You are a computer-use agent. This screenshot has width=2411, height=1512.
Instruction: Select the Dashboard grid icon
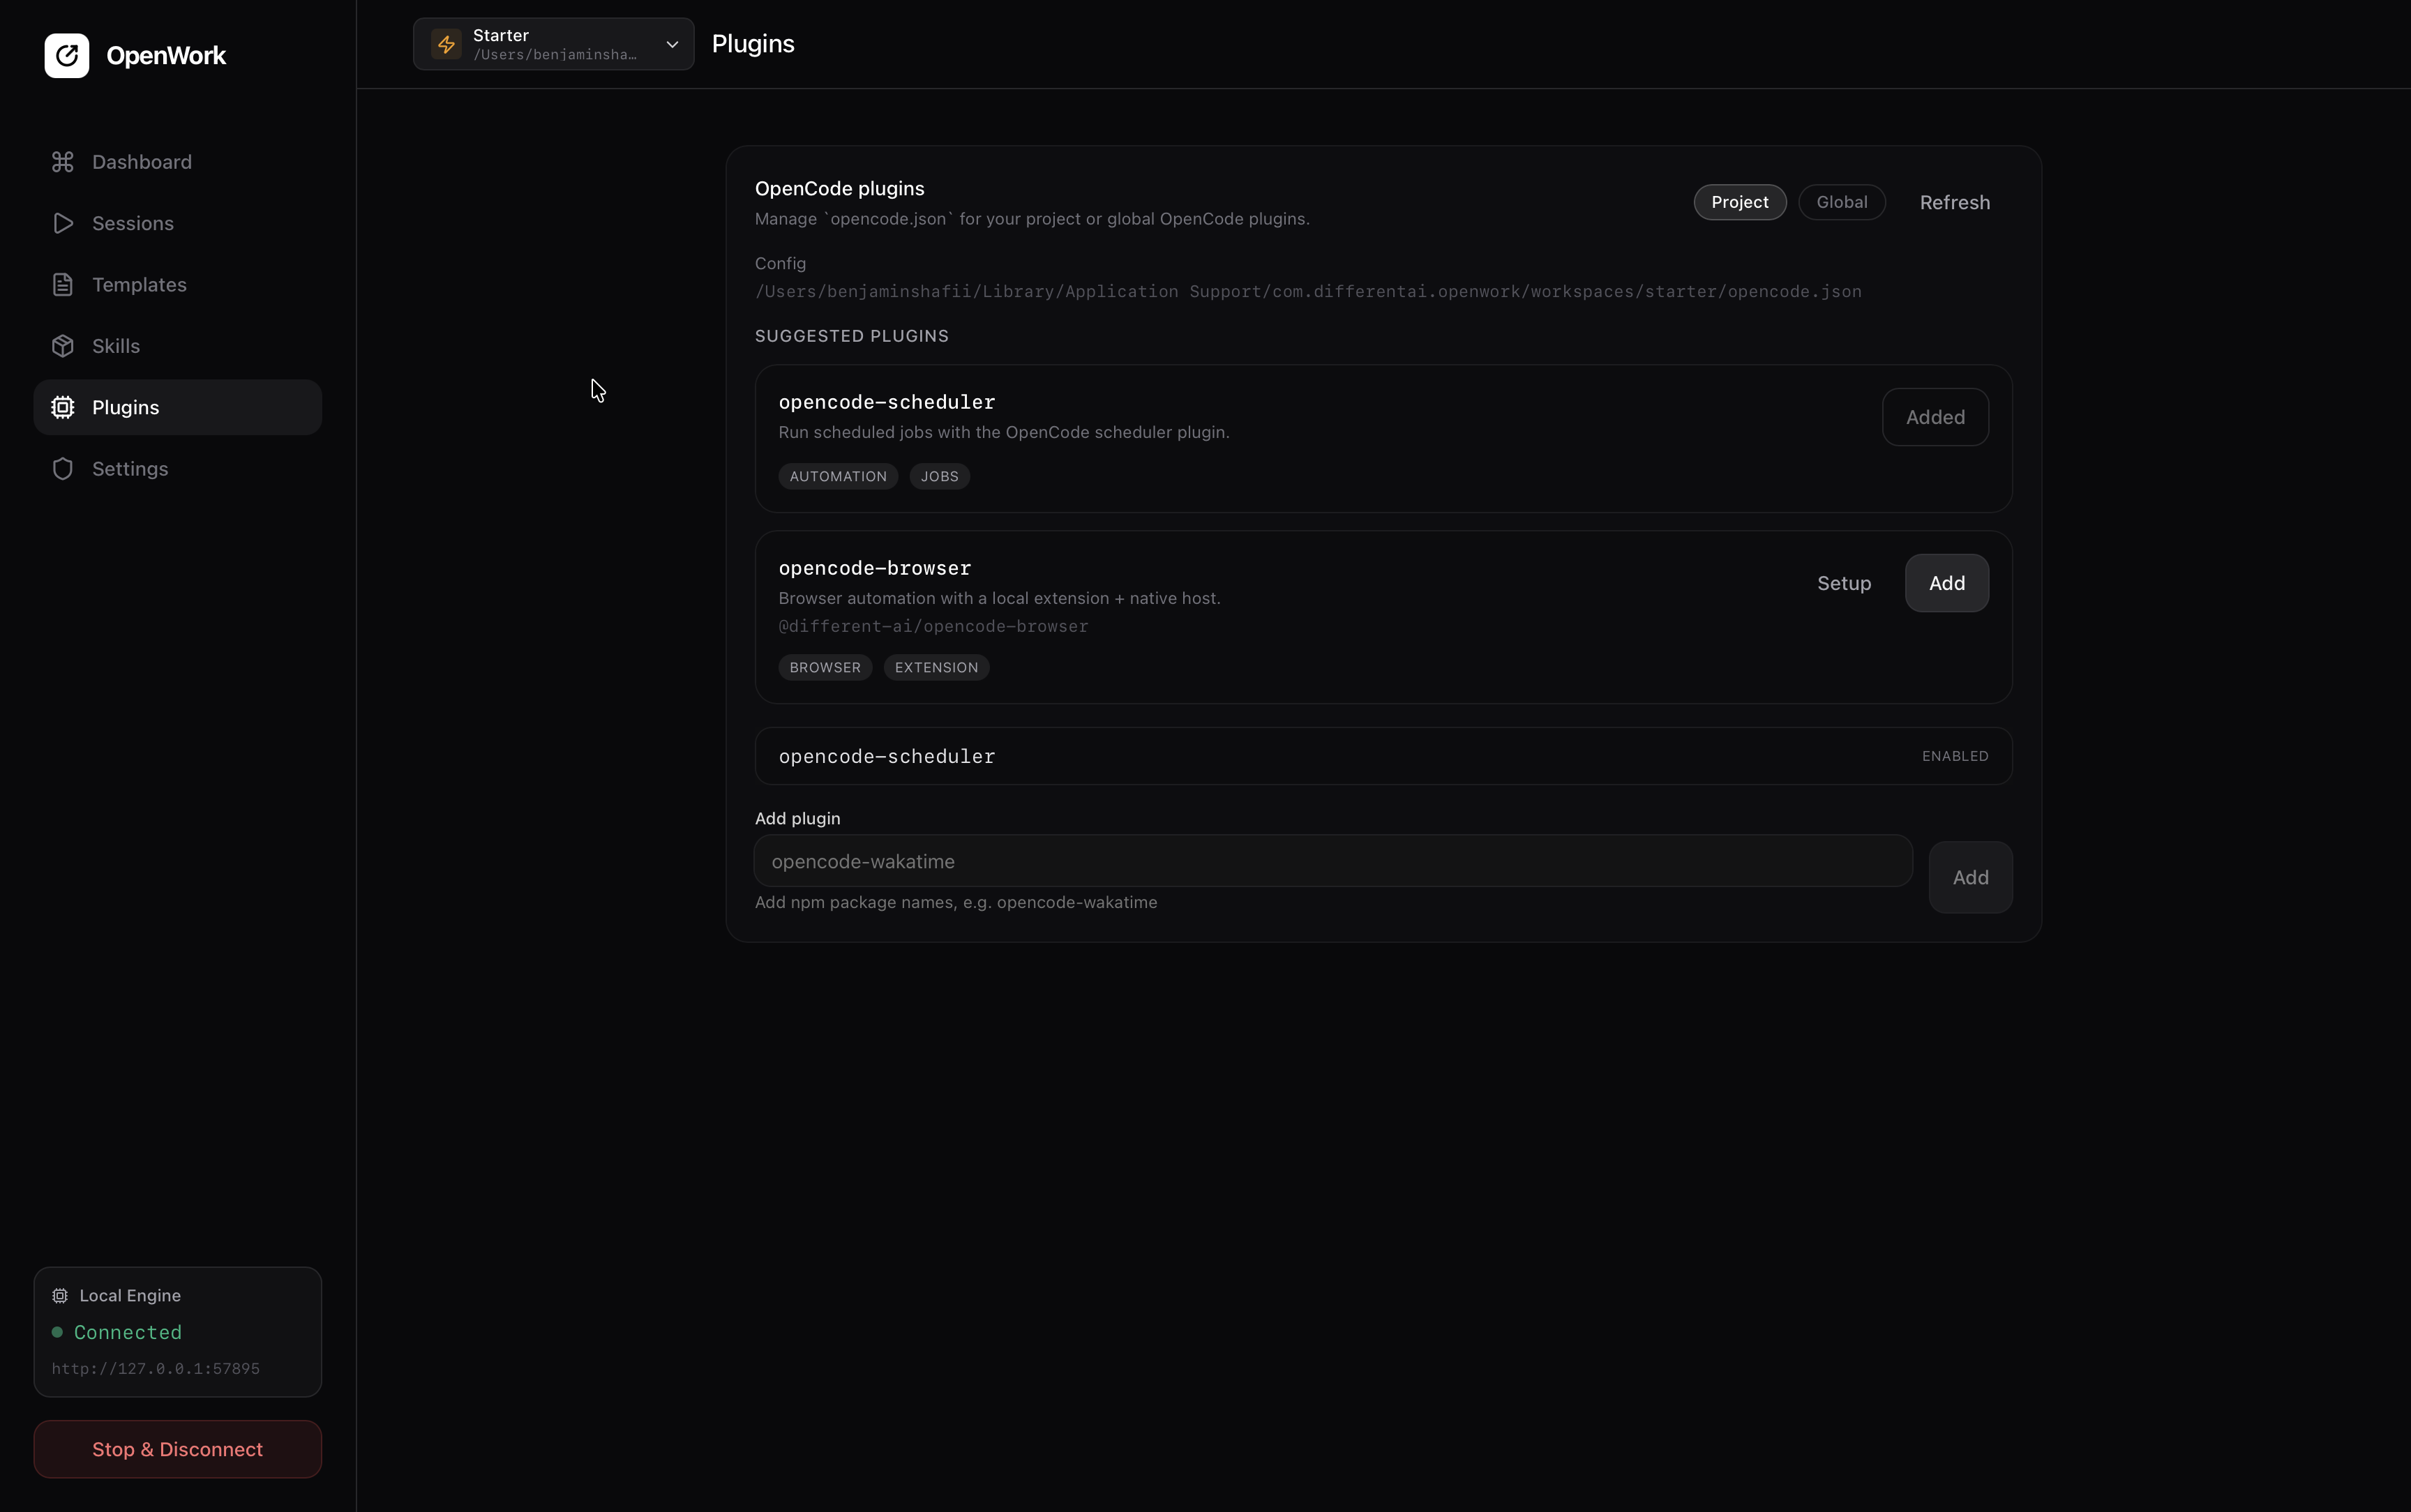[x=62, y=161]
